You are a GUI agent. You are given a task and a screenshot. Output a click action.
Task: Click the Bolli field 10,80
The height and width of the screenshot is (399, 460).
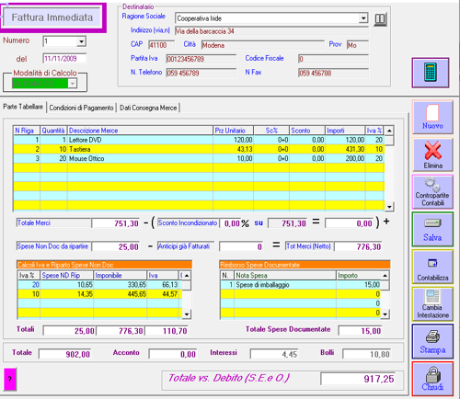pyautogui.click(x=367, y=354)
